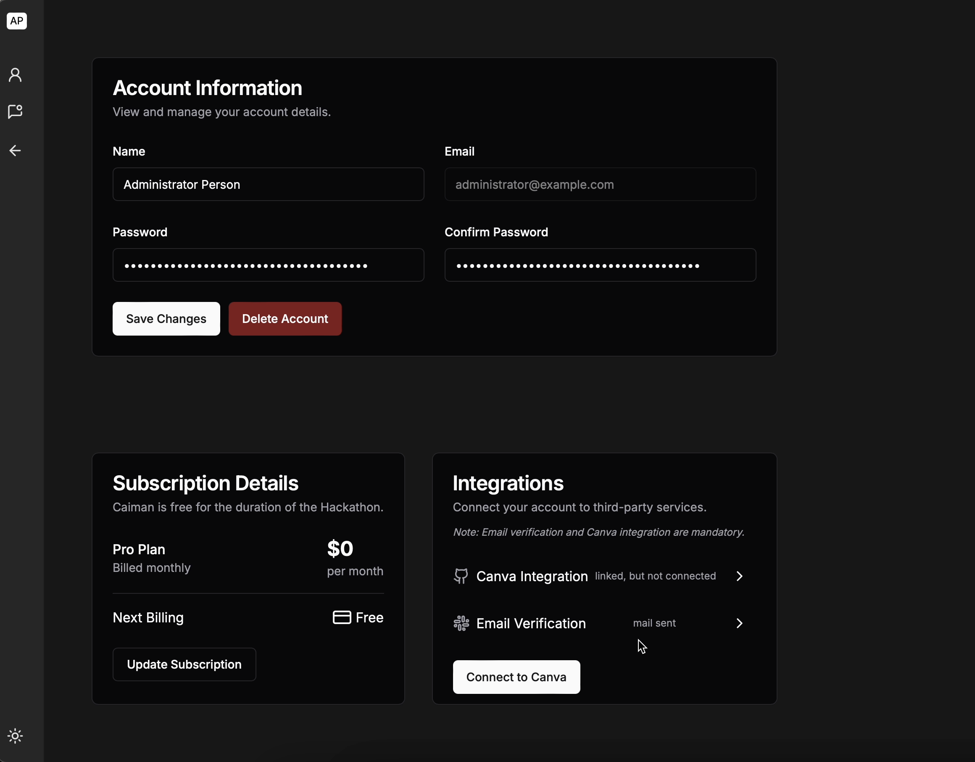Click Connect to Canva button
975x762 pixels.
[516, 677]
